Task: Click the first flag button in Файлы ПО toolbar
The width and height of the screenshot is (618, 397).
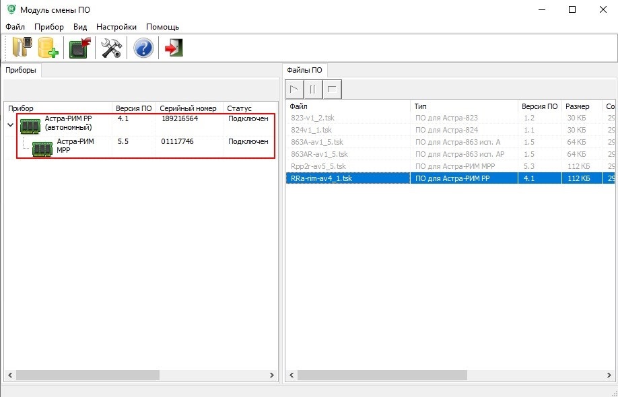Action: [294, 89]
